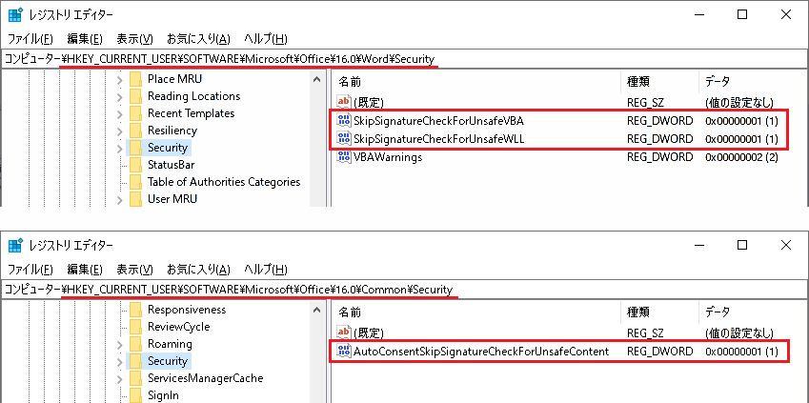Select Security key label in Common window tree
Image resolution: width=809 pixels, height=403 pixels.
point(167,361)
